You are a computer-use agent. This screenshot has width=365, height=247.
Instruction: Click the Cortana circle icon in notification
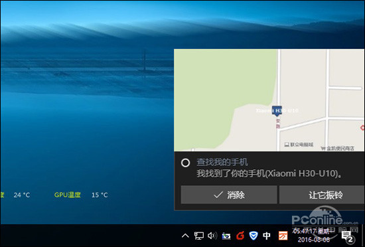[185, 163]
